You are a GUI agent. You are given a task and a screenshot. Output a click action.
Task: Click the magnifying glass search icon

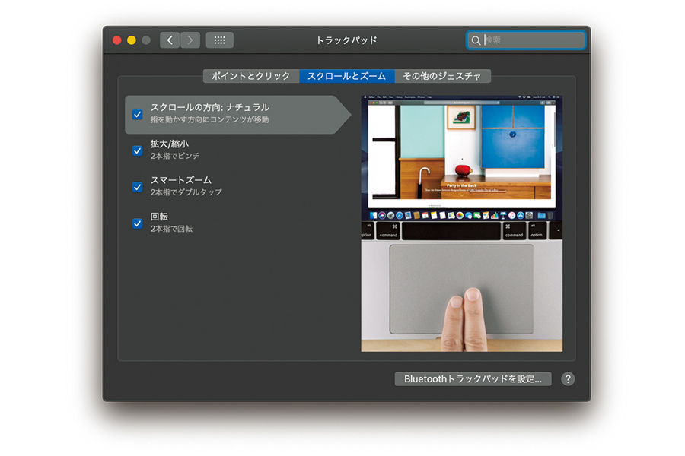pyautogui.click(x=476, y=40)
